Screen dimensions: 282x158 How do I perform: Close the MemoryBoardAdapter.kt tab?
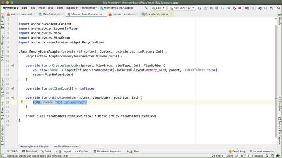104,14
